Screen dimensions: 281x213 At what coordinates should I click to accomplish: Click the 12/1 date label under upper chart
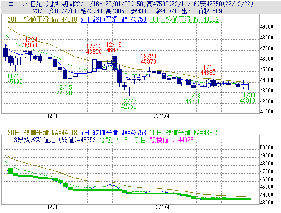tap(52, 116)
